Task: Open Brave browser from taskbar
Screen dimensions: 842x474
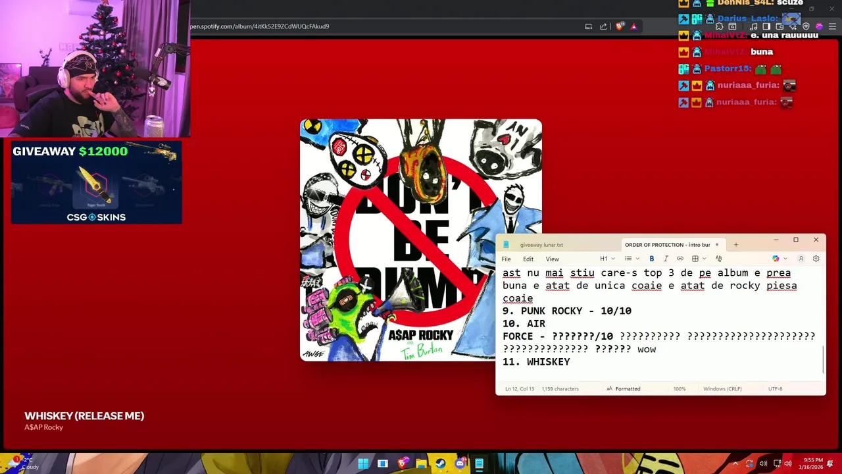Action: [403, 463]
